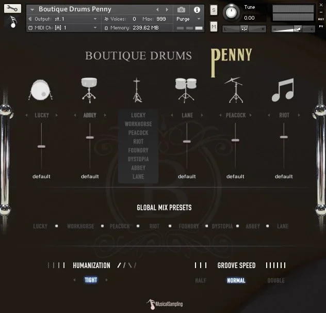The image size is (326, 313).
Task: Select next snare preset right of ABBEY
Action: [x=105, y=115]
